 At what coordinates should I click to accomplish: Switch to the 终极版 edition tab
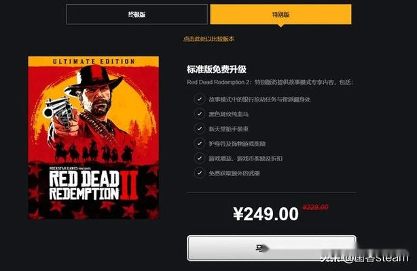[x=137, y=14]
